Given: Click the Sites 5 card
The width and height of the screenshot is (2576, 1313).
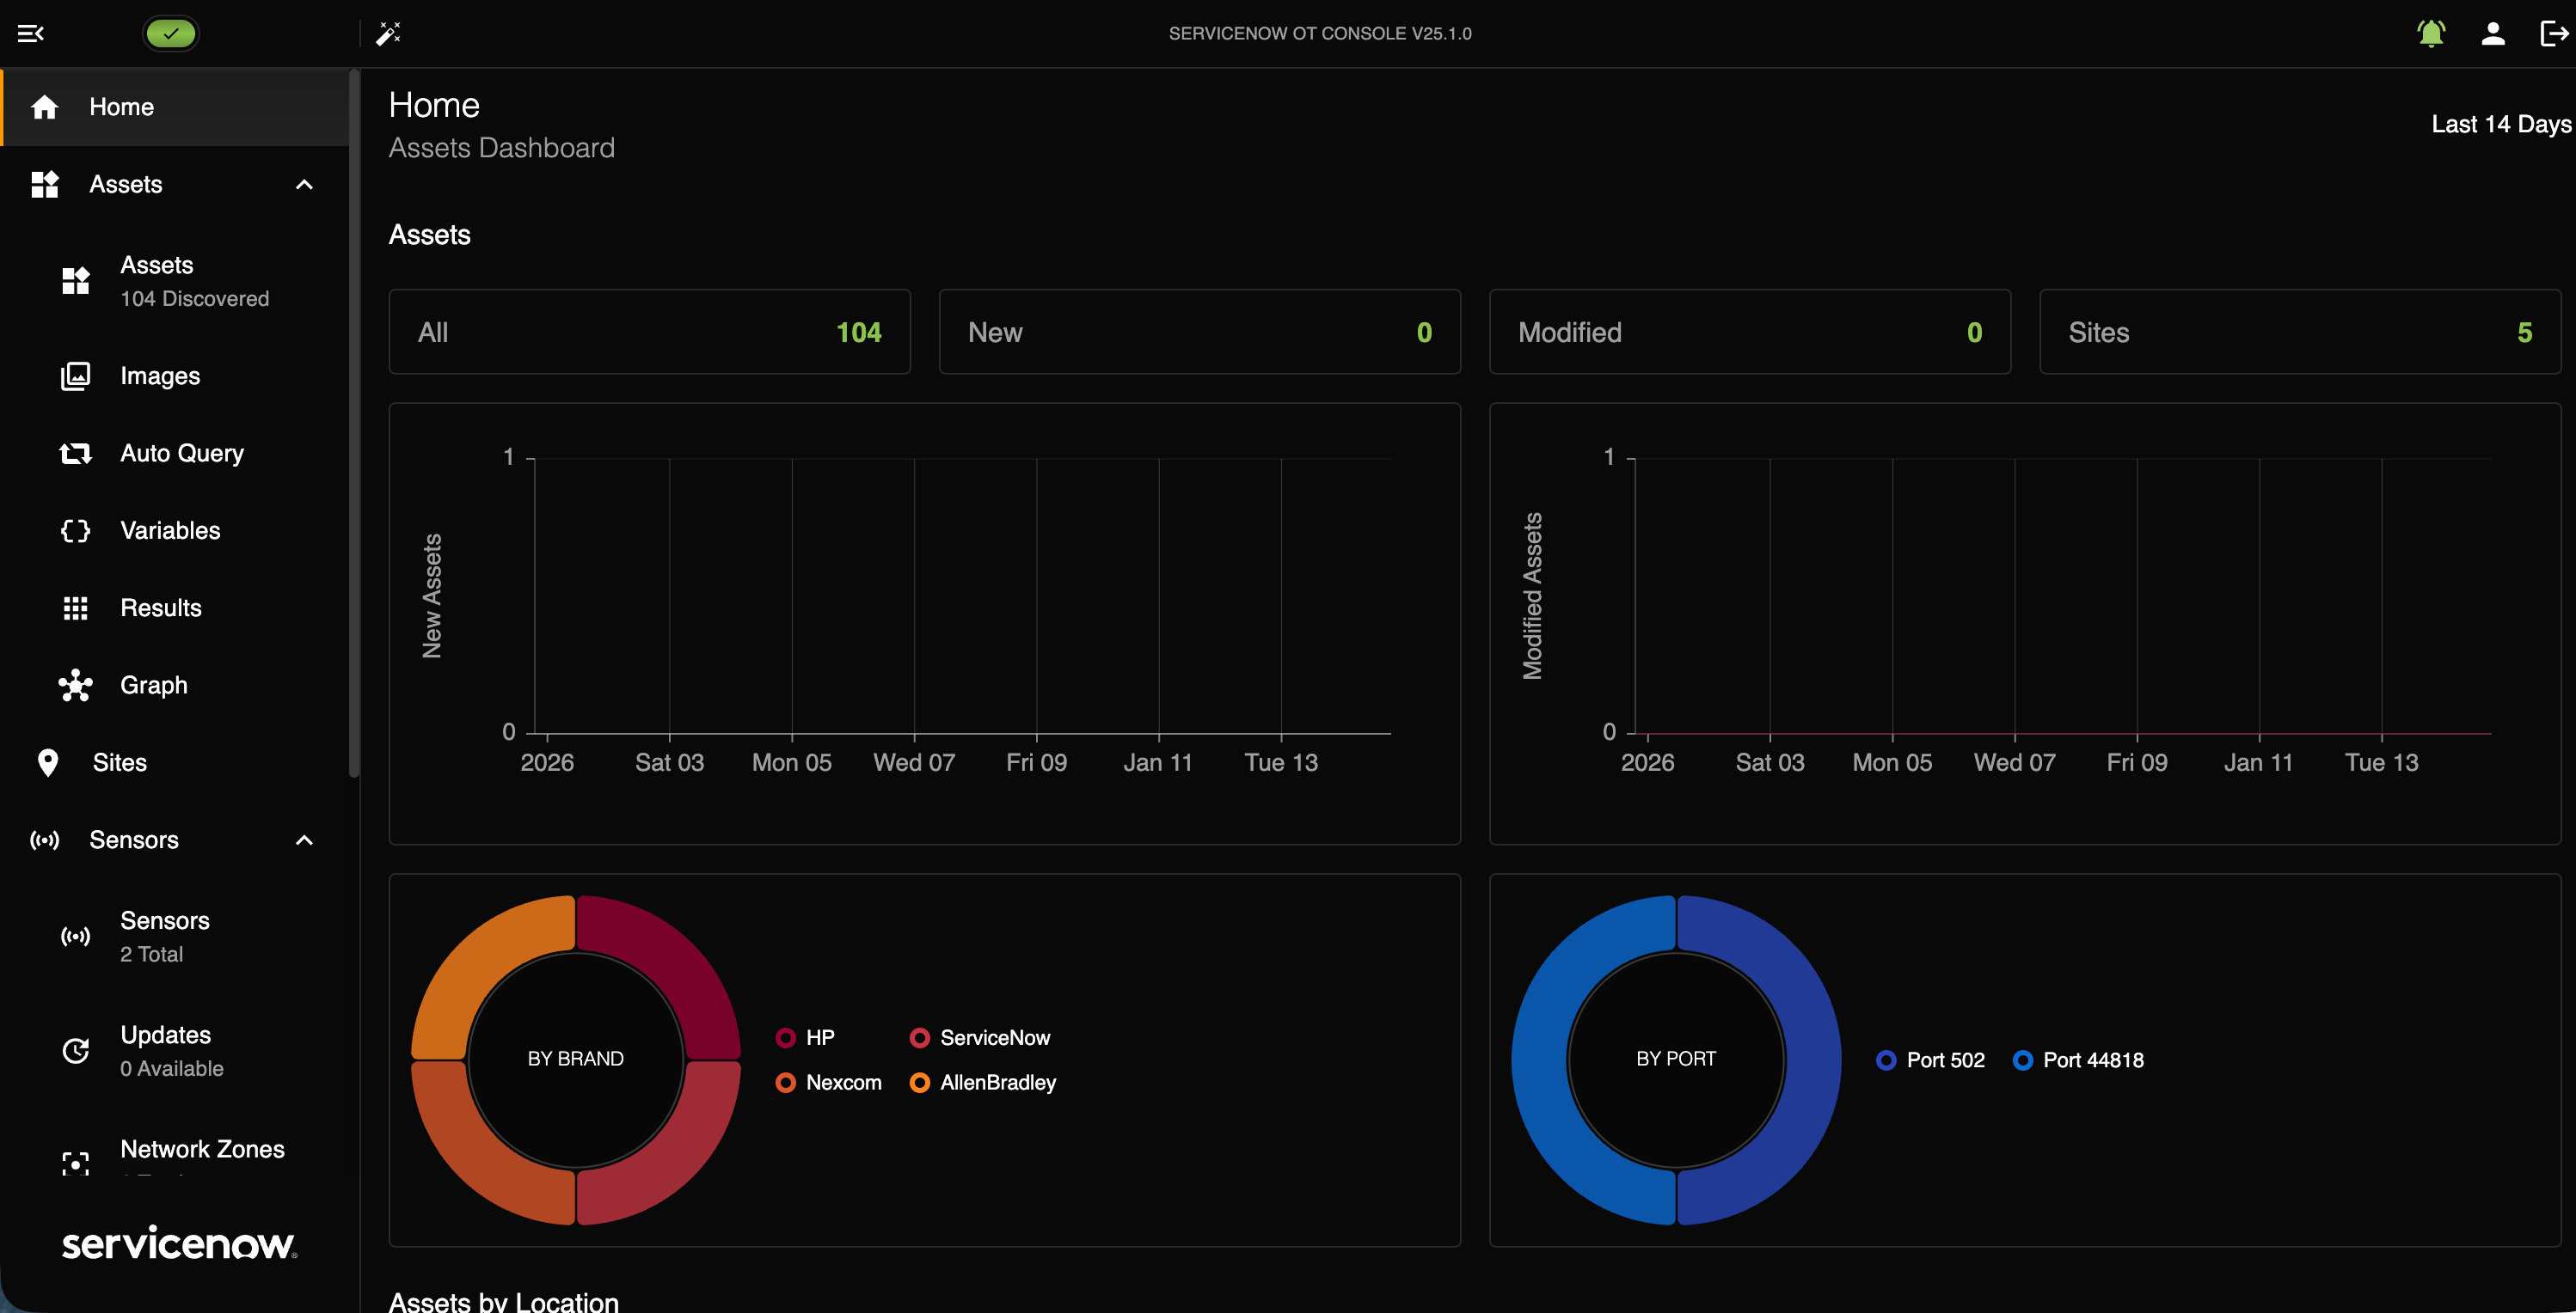Looking at the screenshot, I should coord(2300,333).
